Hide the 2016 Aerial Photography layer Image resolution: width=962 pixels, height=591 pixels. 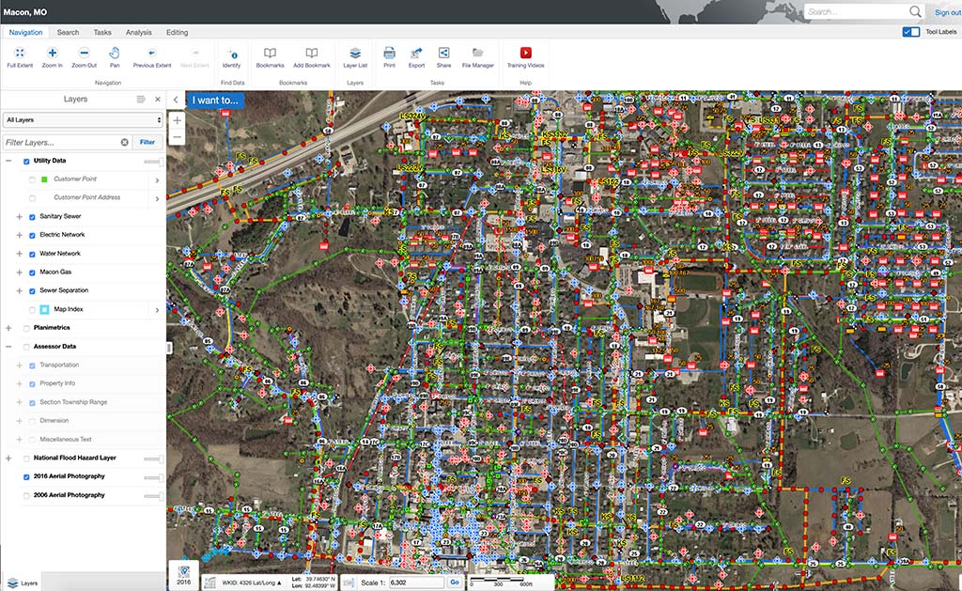click(x=26, y=477)
